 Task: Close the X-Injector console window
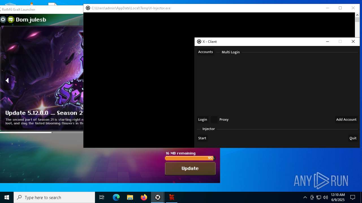click(x=353, y=8)
